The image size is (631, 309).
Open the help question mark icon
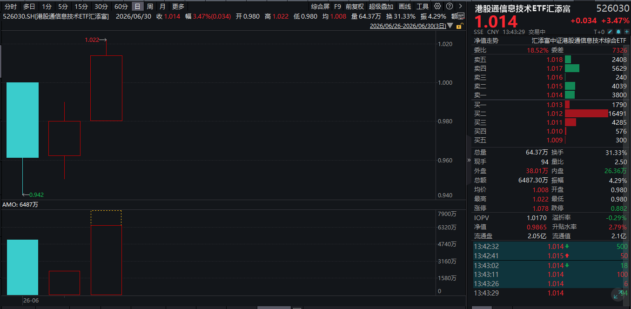[450, 6]
